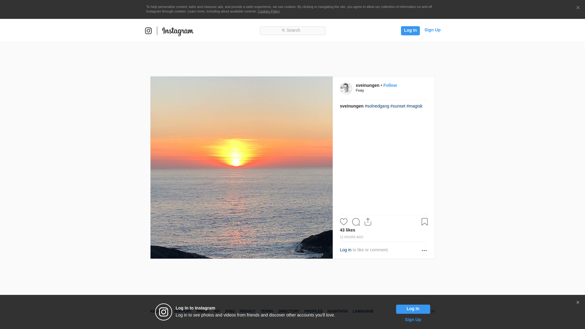The height and width of the screenshot is (329, 585).
Task: Open the Cookies Policy link
Action: (268, 11)
